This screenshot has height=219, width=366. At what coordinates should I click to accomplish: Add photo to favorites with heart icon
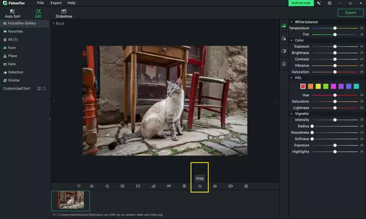(79, 186)
